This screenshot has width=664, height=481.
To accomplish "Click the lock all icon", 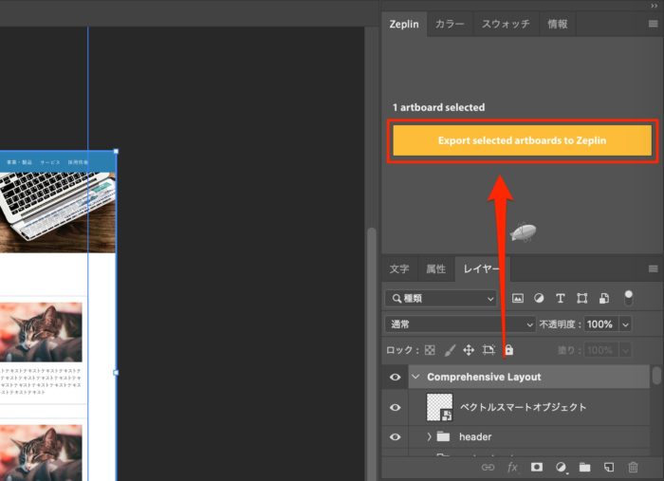I will click(508, 350).
